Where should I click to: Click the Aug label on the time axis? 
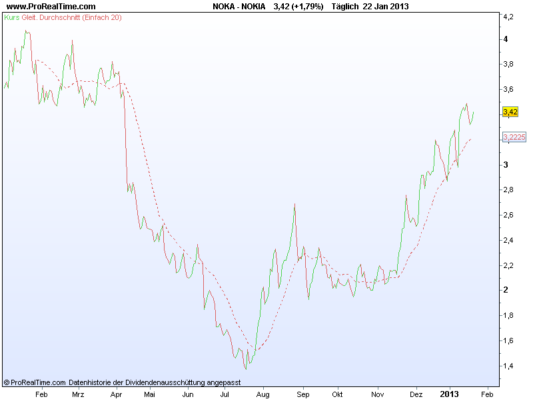coord(263,394)
